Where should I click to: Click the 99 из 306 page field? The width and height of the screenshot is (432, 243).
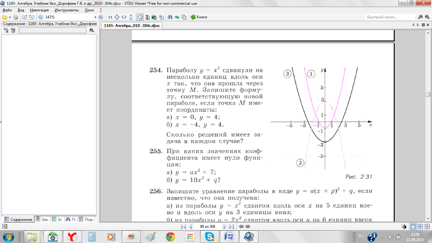pos(207,227)
